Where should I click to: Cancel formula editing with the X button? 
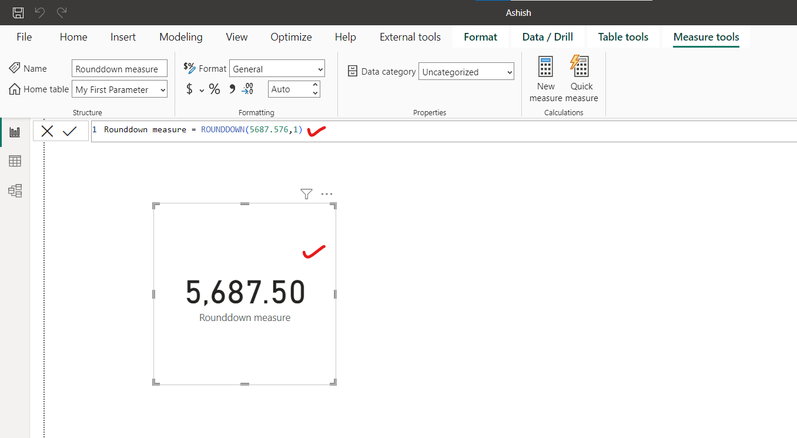click(47, 131)
